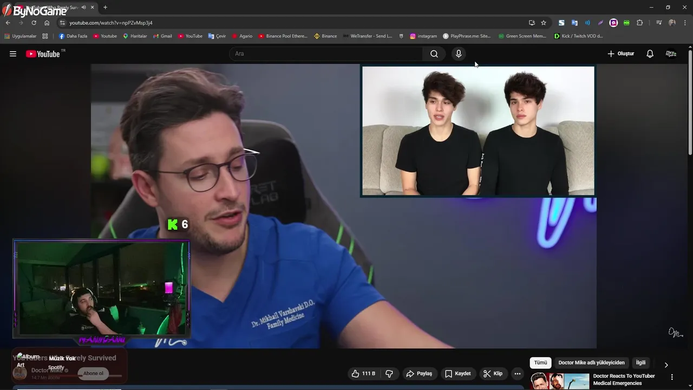Open Binance Pool Ethere... bookmark
The height and width of the screenshot is (390, 693).
283,36
